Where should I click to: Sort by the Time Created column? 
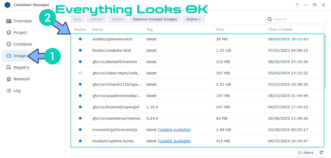point(294,29)
